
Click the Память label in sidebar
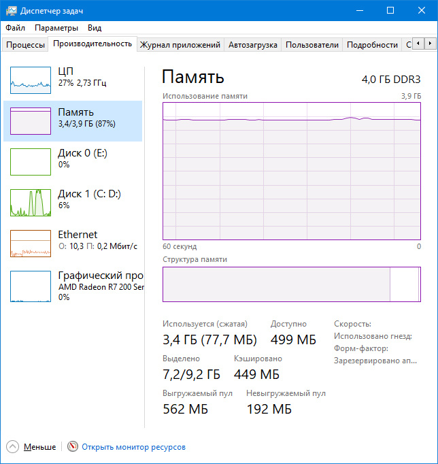[75, 112]
